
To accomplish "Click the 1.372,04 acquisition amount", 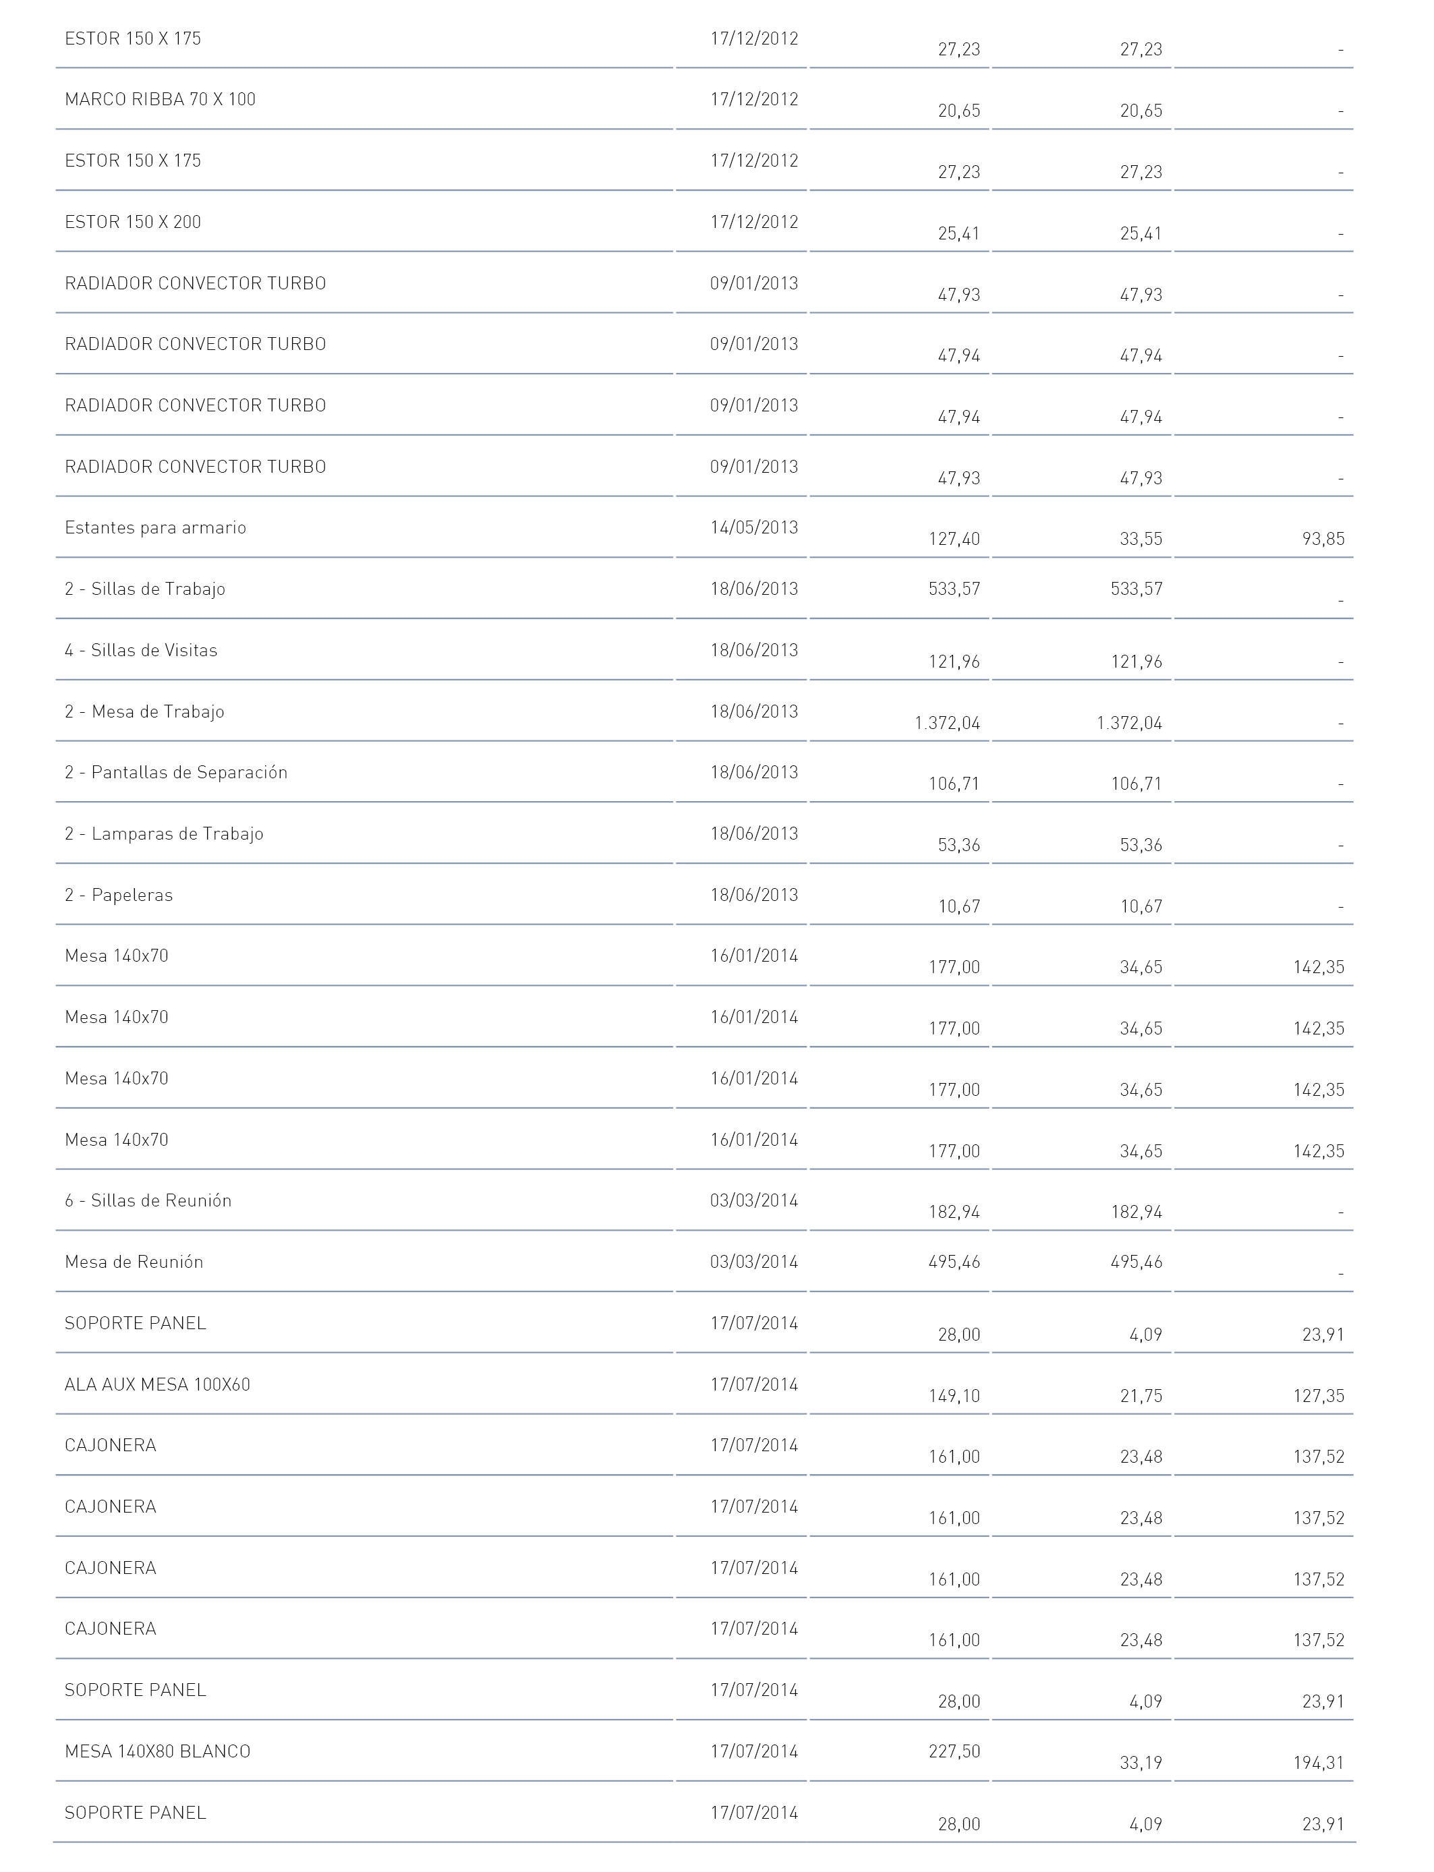I will pos(948,724).
